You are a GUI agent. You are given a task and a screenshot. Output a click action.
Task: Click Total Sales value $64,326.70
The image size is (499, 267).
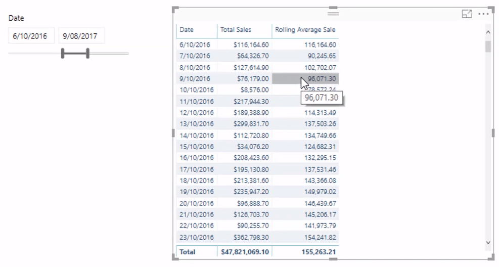tap(253, 56)
